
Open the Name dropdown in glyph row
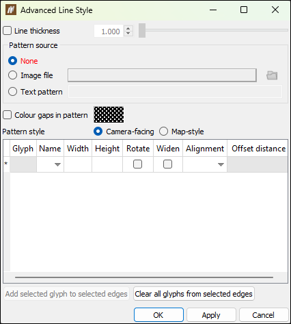[x=57, y=164]
